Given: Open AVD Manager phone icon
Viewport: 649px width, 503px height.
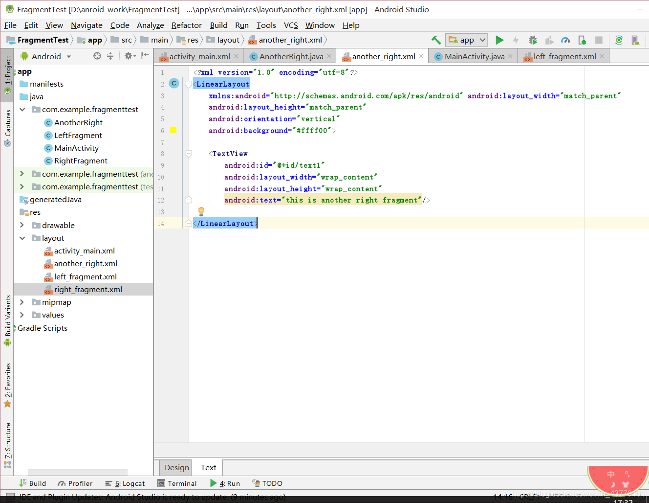Looking at the screenshot, I should point(635,40).
